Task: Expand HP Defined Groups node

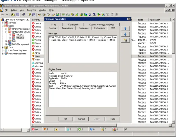Action: 6,29
